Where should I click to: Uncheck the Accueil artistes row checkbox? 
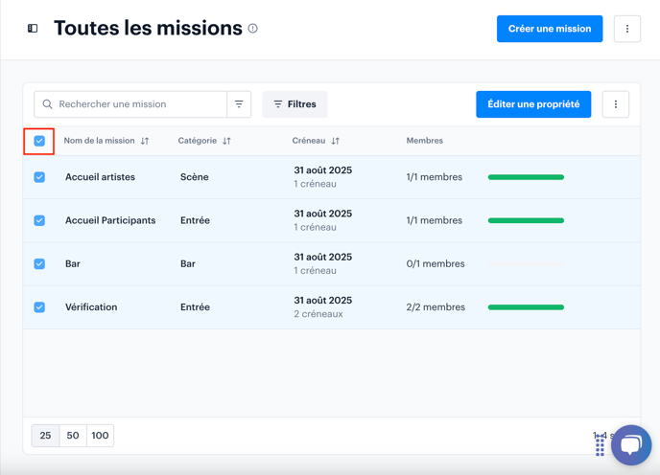tap(39, 177)
